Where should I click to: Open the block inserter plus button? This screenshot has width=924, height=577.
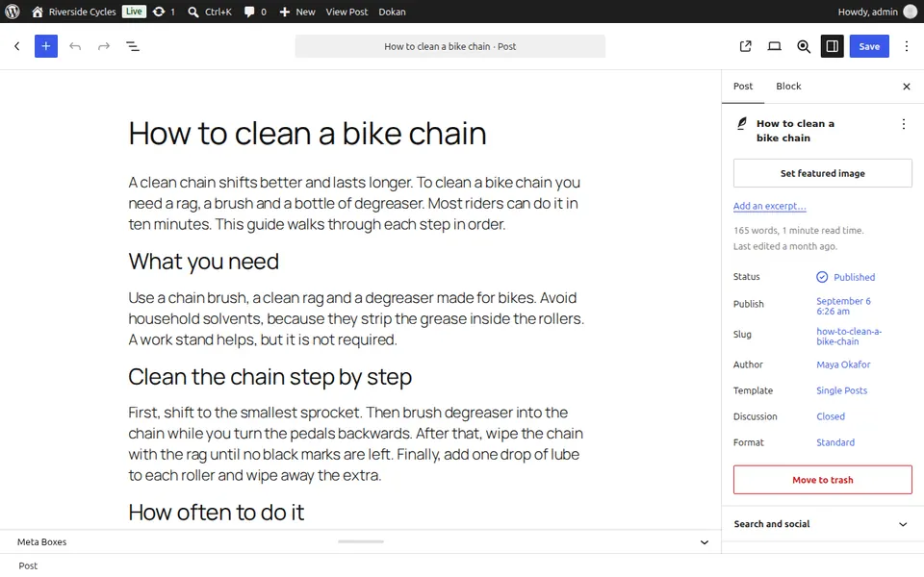(x=46, y=46)
